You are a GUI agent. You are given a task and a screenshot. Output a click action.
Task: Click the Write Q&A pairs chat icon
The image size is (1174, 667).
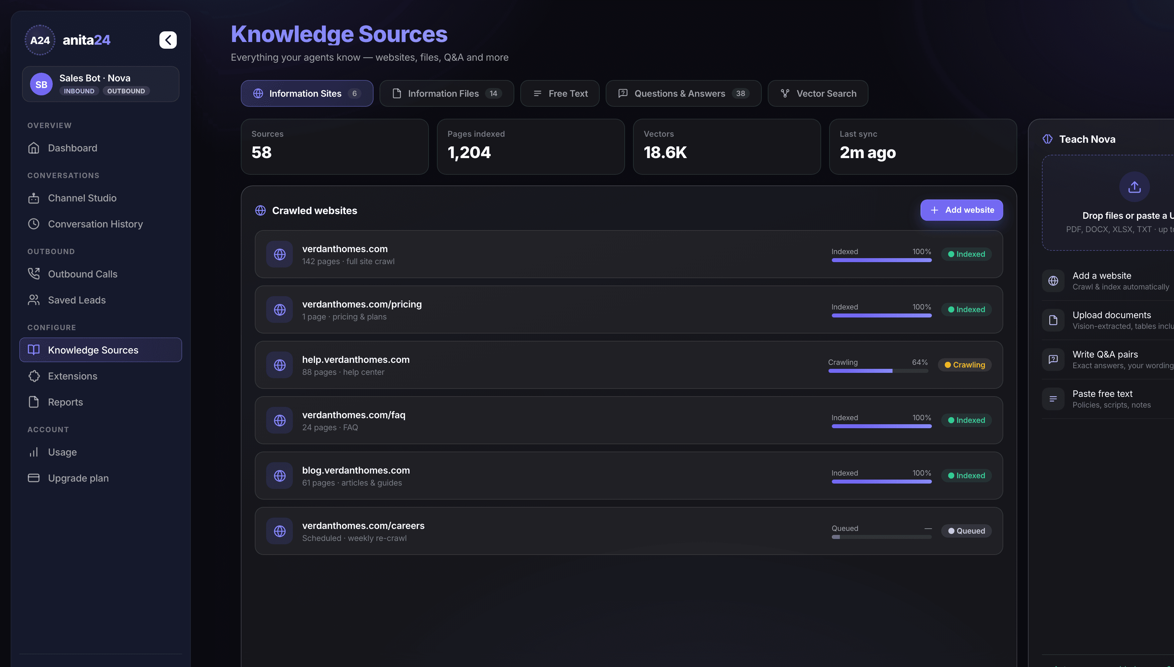click(1053, 359)
